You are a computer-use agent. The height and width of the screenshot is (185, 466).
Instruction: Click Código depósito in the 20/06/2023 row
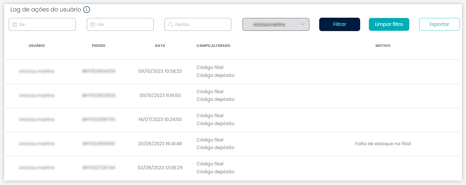tap(216, 147)
